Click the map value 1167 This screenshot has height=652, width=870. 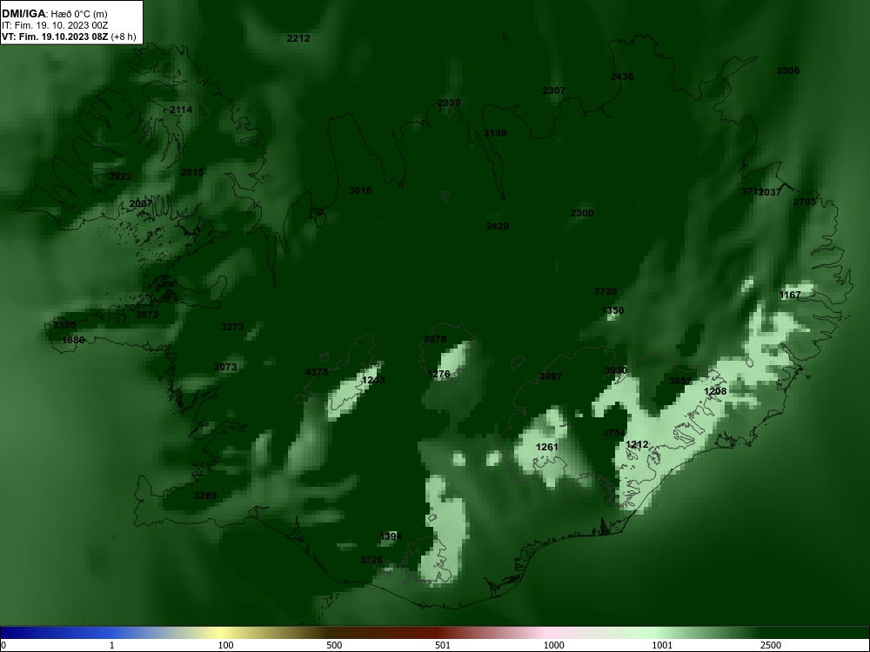click(x=790, y=295)
